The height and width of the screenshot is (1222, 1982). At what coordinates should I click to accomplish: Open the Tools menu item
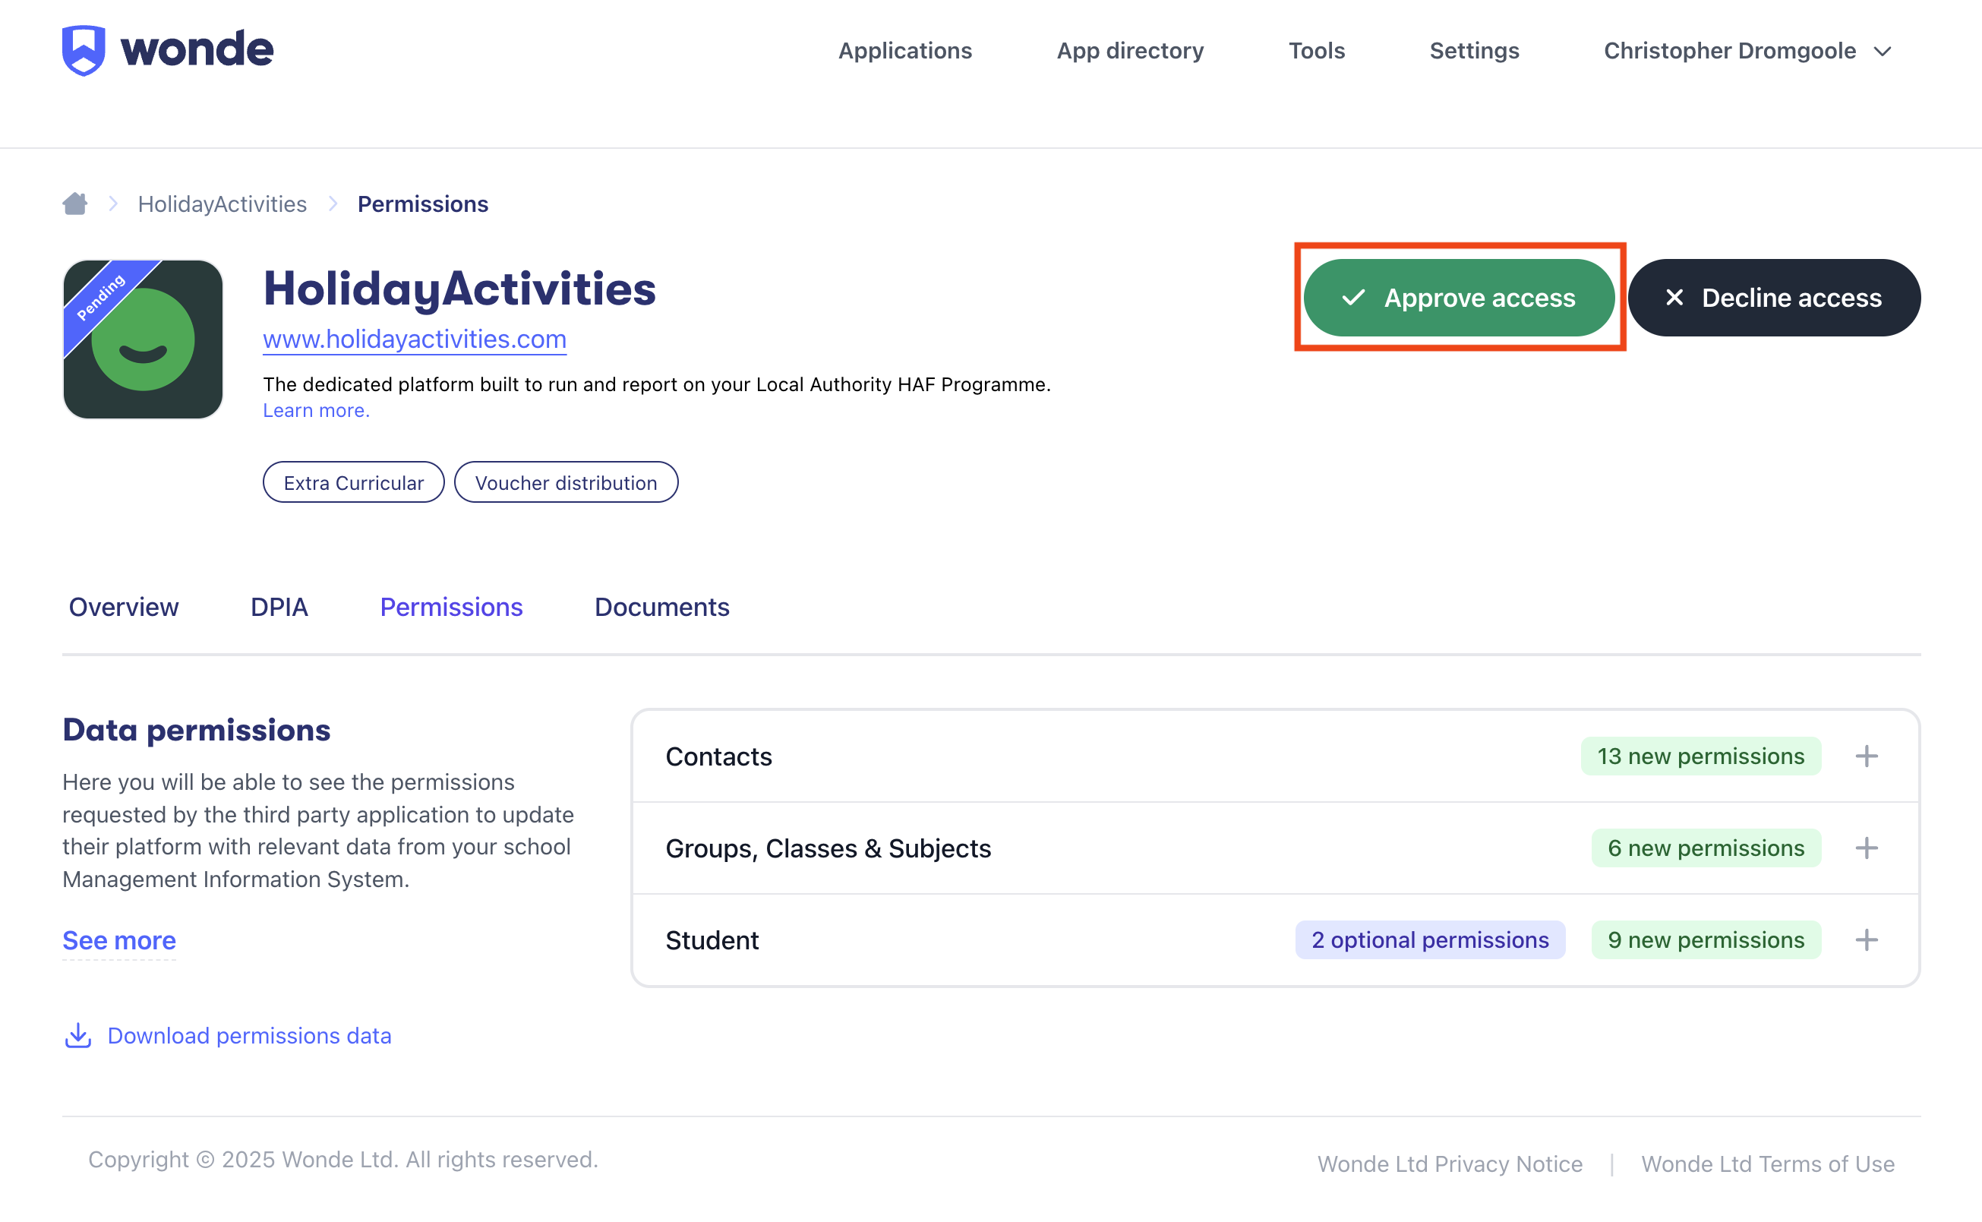coord(1316,51)
